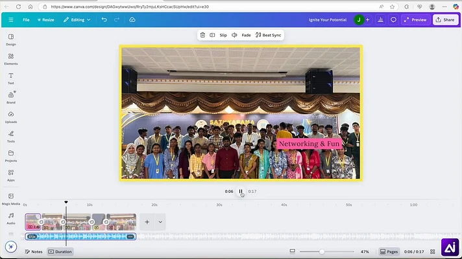Share the design
Viewport: 462px width, 259px height.
445,19
